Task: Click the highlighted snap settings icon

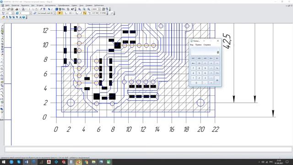Action: tap(60, 13)
